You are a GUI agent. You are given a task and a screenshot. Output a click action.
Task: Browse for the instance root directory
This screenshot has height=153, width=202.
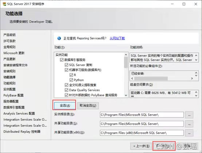click(189, 115)
